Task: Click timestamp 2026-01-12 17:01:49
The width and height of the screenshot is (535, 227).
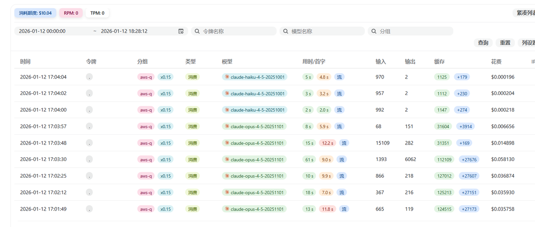Action: coord(43,209)
